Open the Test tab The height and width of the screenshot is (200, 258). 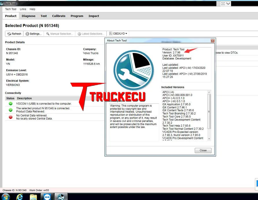tap(44, 16)
